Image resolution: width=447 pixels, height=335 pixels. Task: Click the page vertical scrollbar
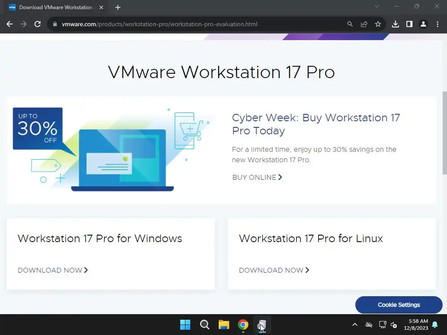(x=444, y=133)
